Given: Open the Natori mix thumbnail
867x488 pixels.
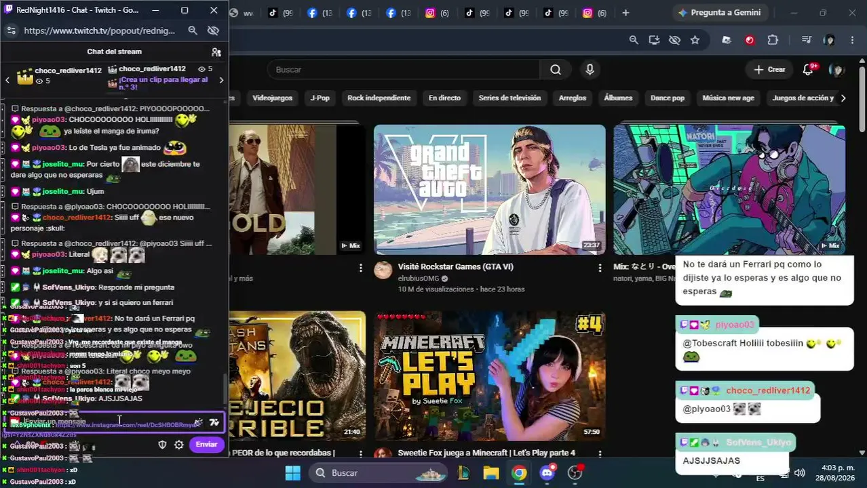Looking at the screenshot, I should point(729,189).
